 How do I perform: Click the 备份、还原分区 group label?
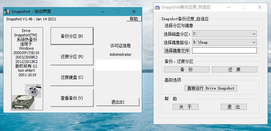pyautogui.click(x=179, y=62)
